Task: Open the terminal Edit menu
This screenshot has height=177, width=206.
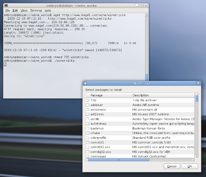Action: click(x=15, y=11)
